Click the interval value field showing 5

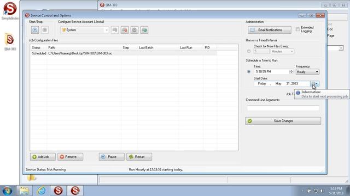click(x=261, y=51)
